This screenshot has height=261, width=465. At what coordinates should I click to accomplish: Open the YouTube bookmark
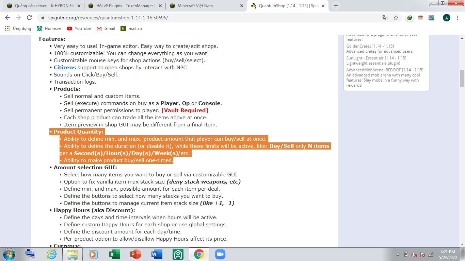tap(79, 29)
